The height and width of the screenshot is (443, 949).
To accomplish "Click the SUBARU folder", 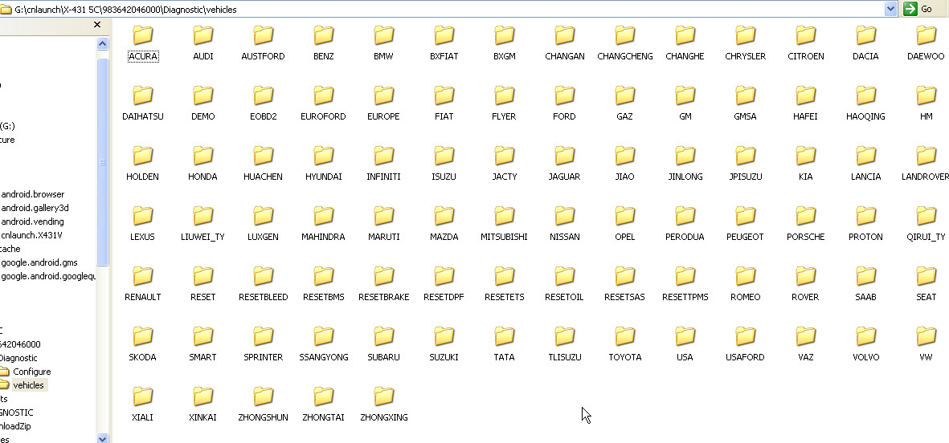I will click(x=383, y=343).
